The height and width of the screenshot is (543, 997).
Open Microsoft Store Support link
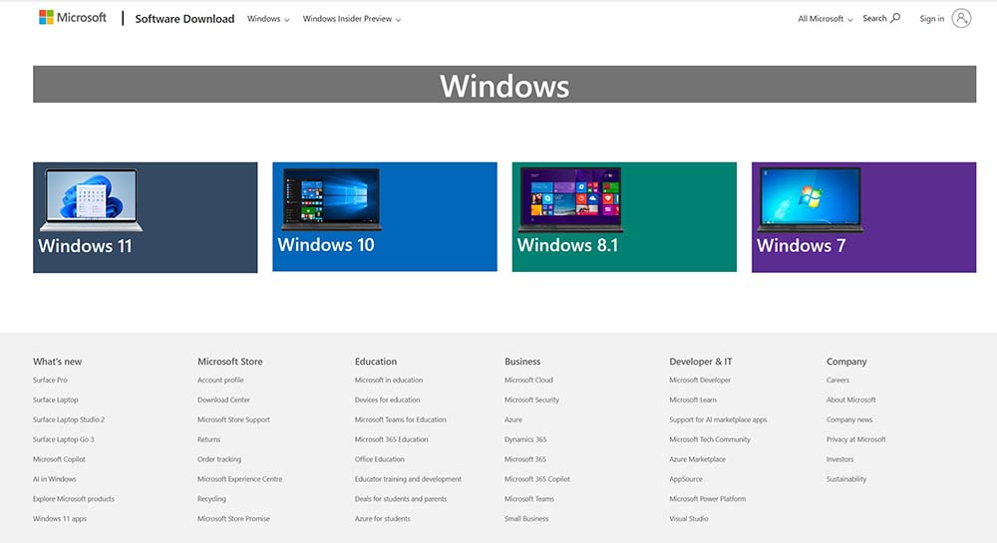tap(233, 419)
